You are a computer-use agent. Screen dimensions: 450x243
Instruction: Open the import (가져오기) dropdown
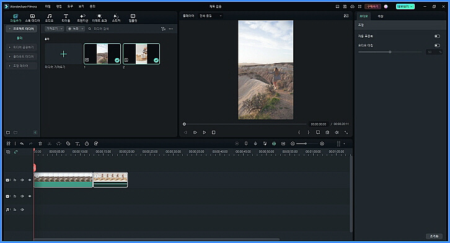point(54,29)
